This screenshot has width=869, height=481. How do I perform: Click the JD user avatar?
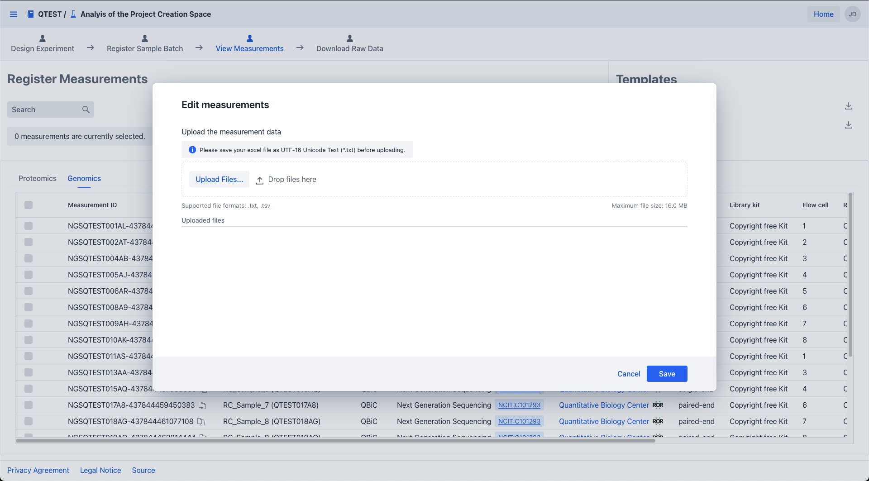852,14
